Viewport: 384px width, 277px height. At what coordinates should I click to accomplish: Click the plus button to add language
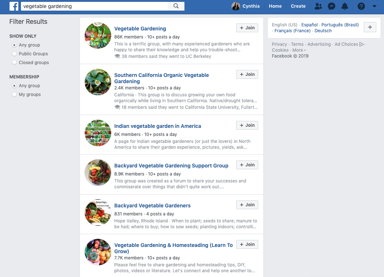tap(370, 27)
